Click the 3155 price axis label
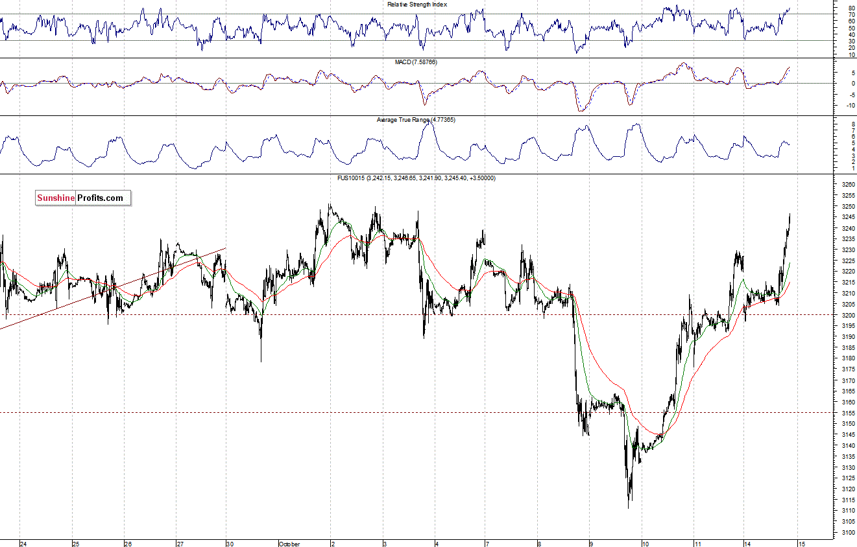Viewport: 857px width, 547px height. (848, 413)
